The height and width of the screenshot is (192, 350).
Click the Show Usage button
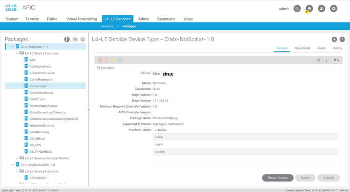[x=278, y=178]
